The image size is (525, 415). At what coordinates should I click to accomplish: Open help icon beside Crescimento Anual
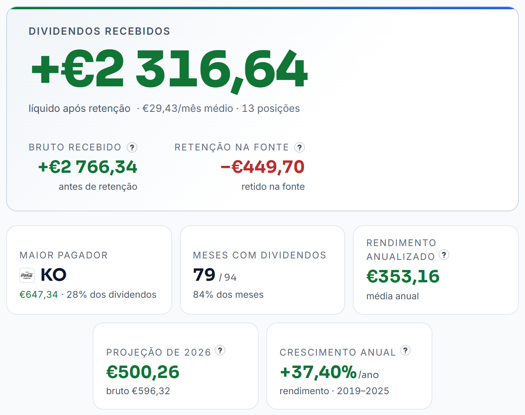[x=405, y=351]
